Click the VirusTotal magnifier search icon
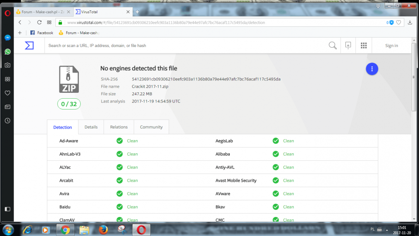 332,45
